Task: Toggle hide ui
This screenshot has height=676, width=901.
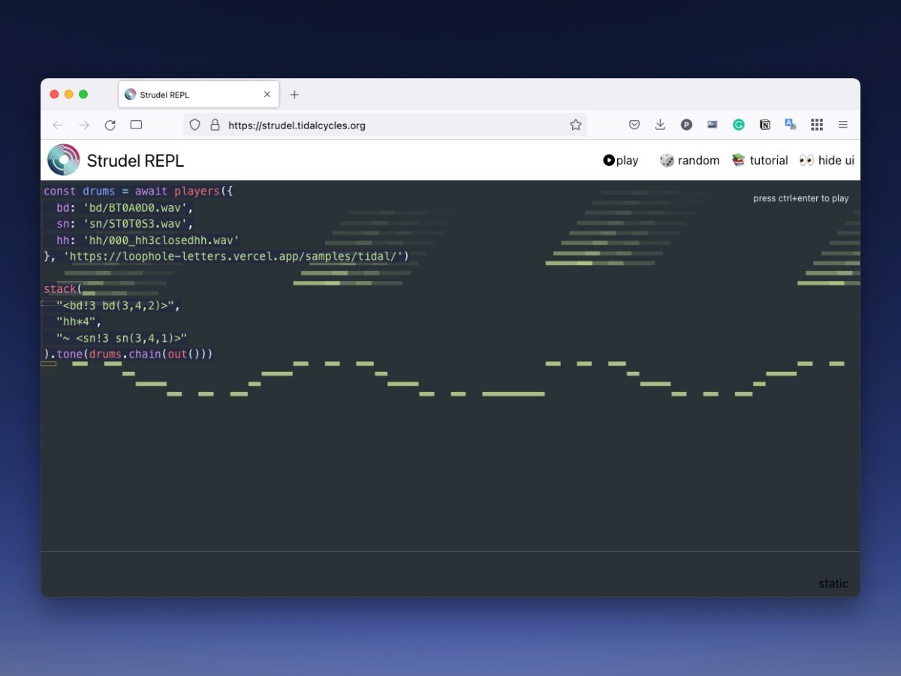Action: (827, 160)
